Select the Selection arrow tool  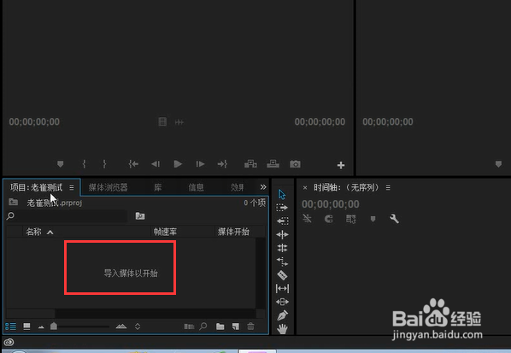pos(282,194)
